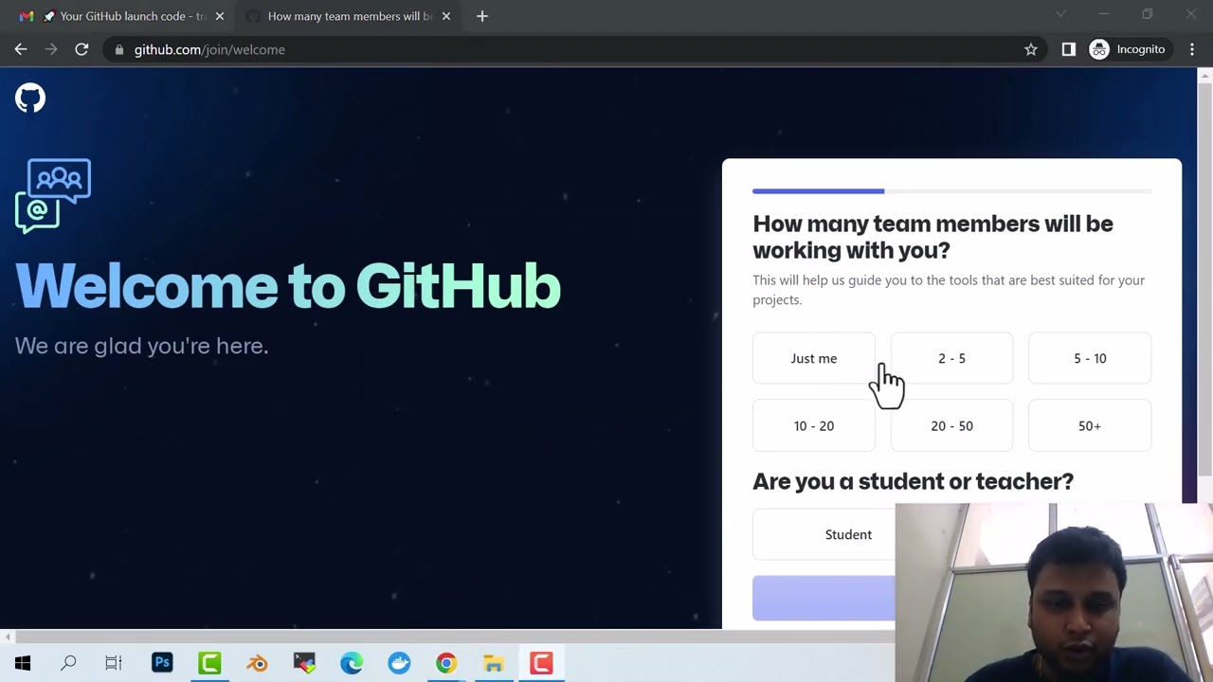Click the browser forward arrow

[51, 49]
